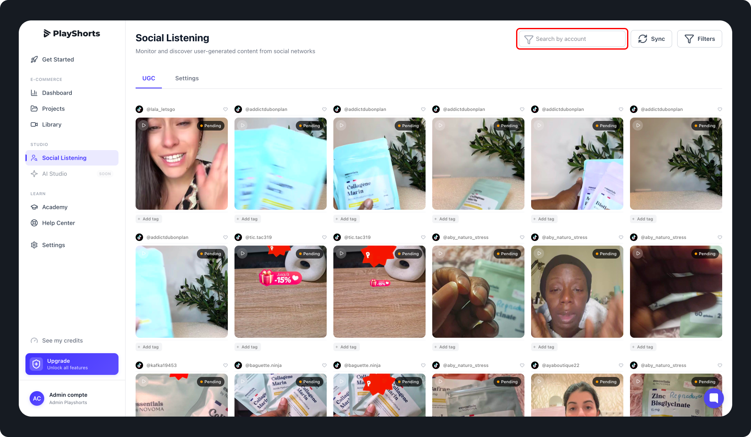
Task: Click the AC account avatar
Action: (x=37, y=398)
